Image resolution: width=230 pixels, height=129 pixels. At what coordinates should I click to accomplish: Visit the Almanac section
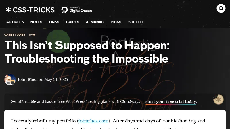pyautogui.click(x=95, y=22)
